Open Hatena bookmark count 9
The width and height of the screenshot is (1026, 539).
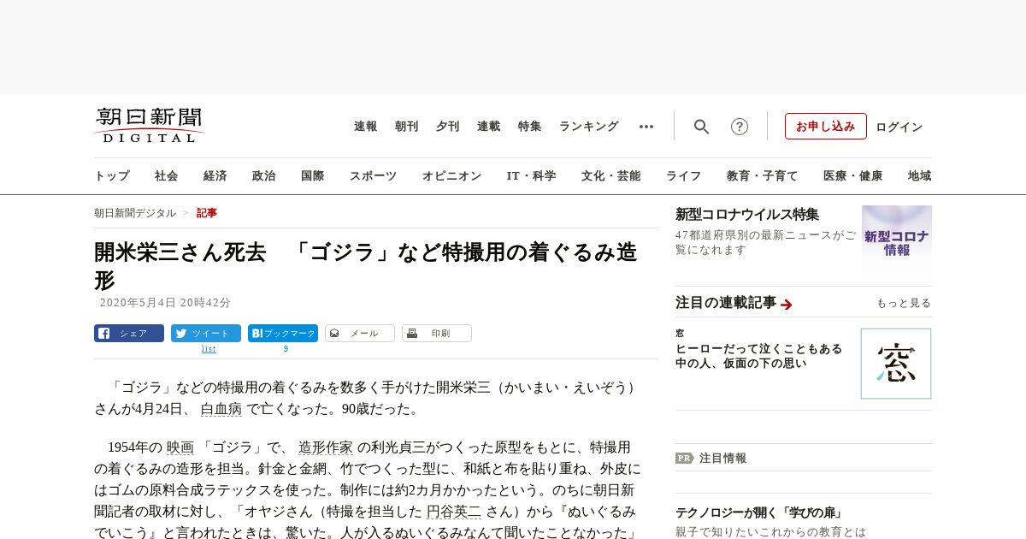pos(286,349)
